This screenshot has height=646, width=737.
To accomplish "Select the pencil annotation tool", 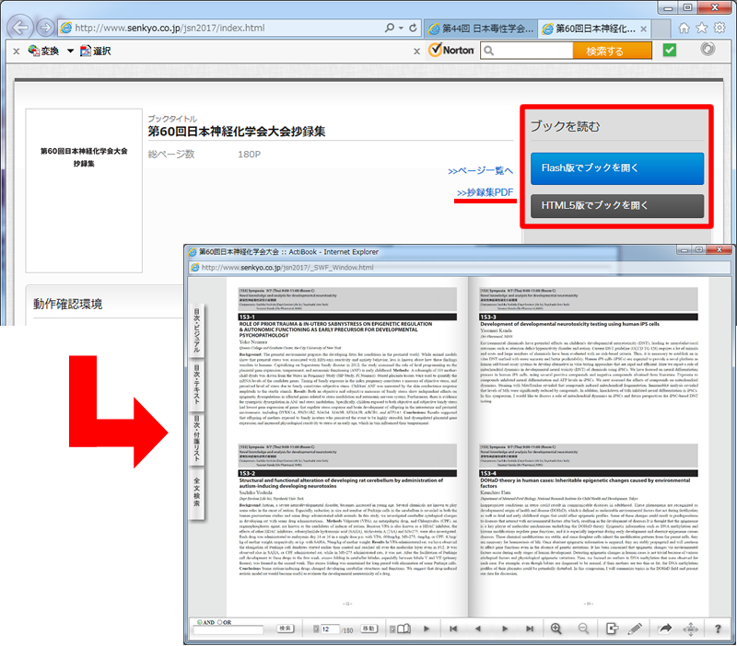I will click(x=635, y=629).
